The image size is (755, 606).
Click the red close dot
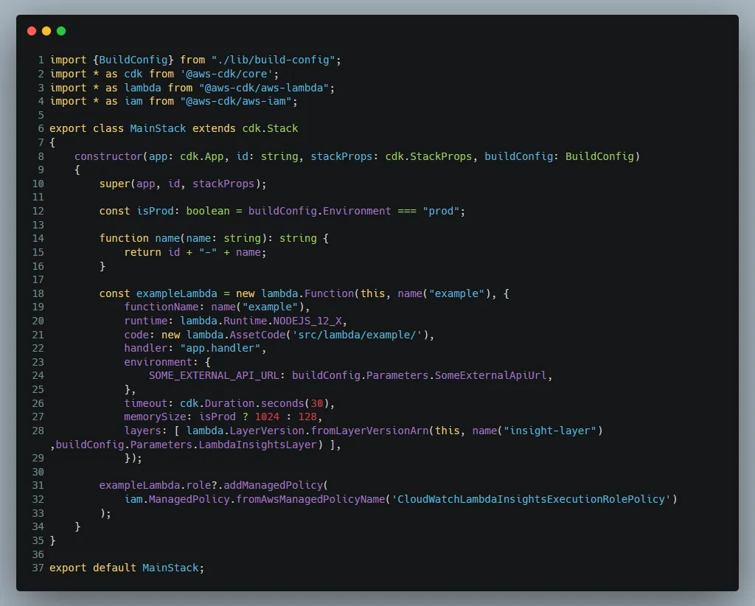[x=32, y=31]
